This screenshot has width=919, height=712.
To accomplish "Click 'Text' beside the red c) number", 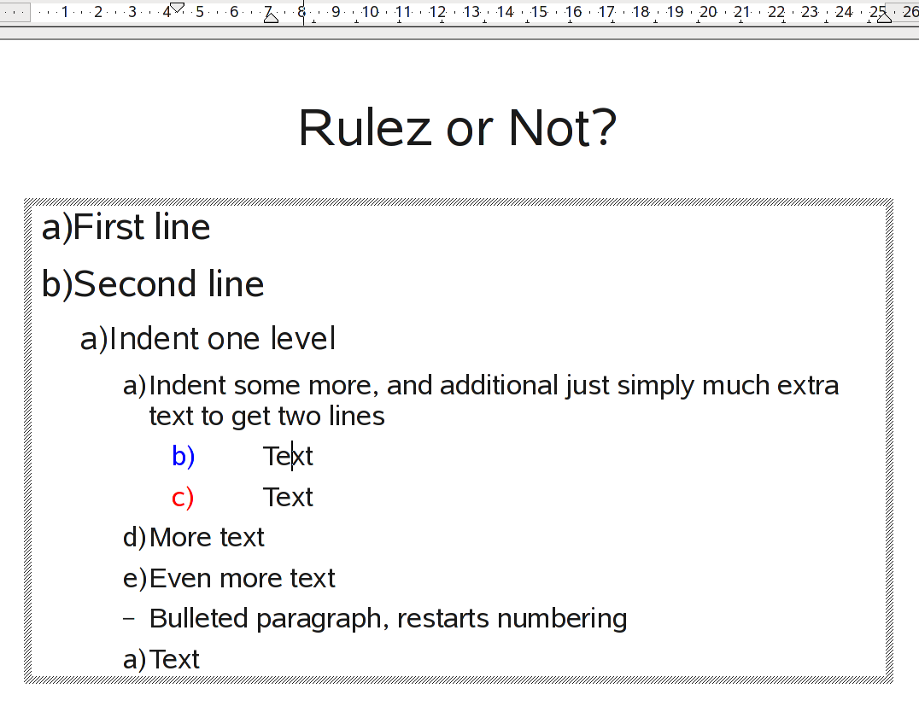I will (x=288, y=498).
